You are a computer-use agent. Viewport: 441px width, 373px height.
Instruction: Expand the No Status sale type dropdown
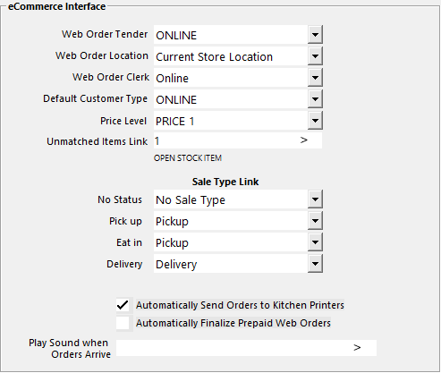[x=315, y=199]
